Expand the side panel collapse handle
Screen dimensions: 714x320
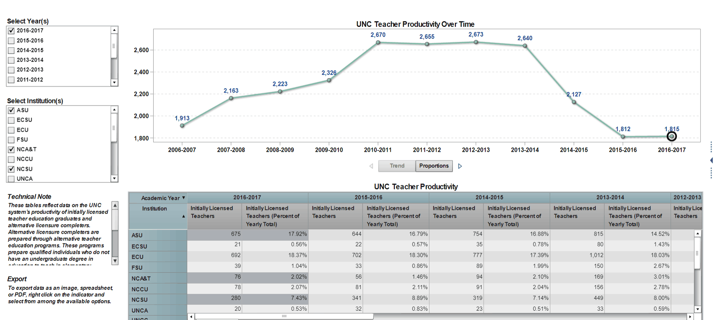[x=711, y=160]
